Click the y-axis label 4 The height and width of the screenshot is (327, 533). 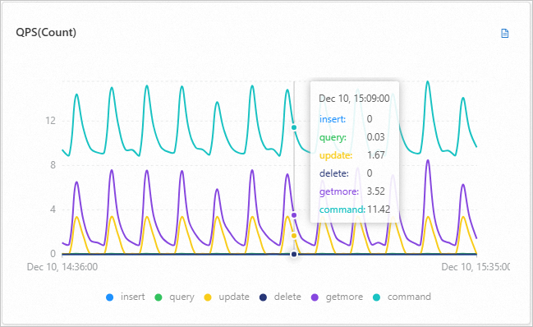(53, 210)
